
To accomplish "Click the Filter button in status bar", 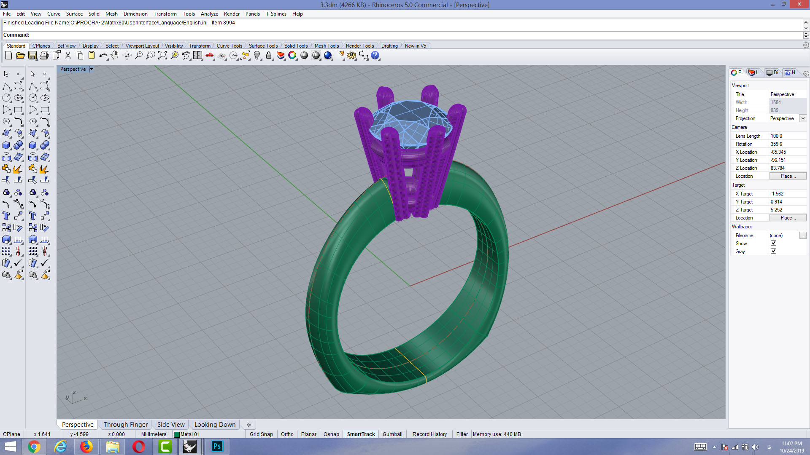I will click(x=462, y=434).
